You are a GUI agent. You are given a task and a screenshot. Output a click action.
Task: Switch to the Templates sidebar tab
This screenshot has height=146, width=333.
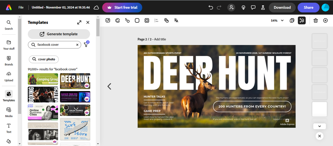9,96
